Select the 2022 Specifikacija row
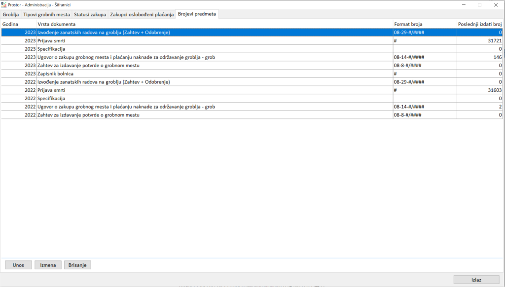 [x=197, y=99]
